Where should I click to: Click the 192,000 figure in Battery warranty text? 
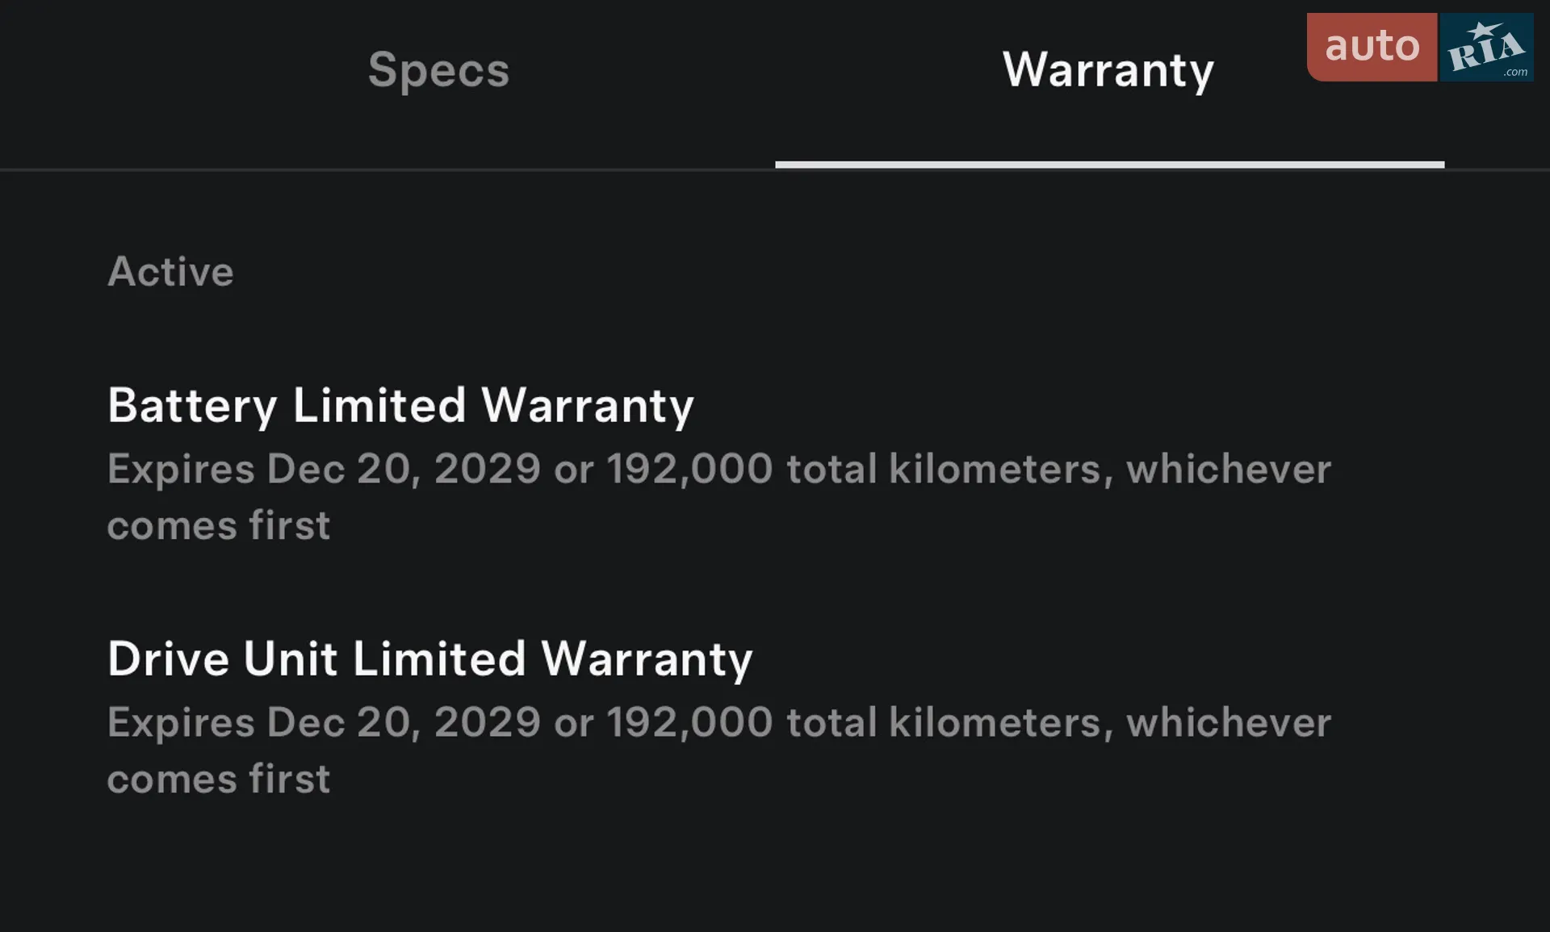(690, 470)
